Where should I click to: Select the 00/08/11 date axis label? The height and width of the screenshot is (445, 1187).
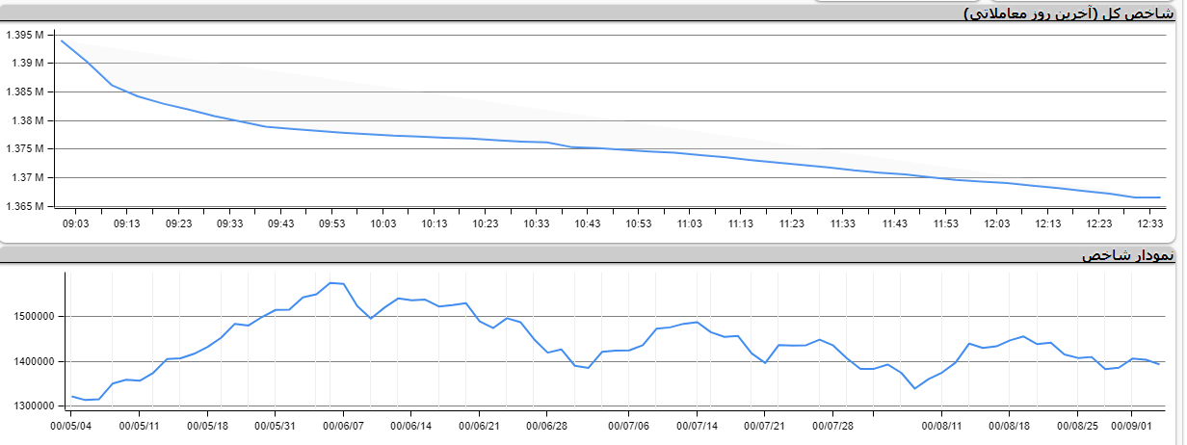coord(941,425)
